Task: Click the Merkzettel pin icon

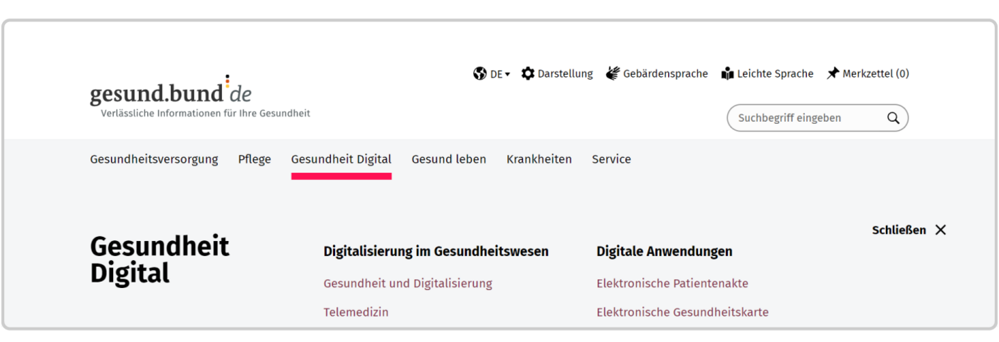Action: pyautogui.click(x=832, y=73)
